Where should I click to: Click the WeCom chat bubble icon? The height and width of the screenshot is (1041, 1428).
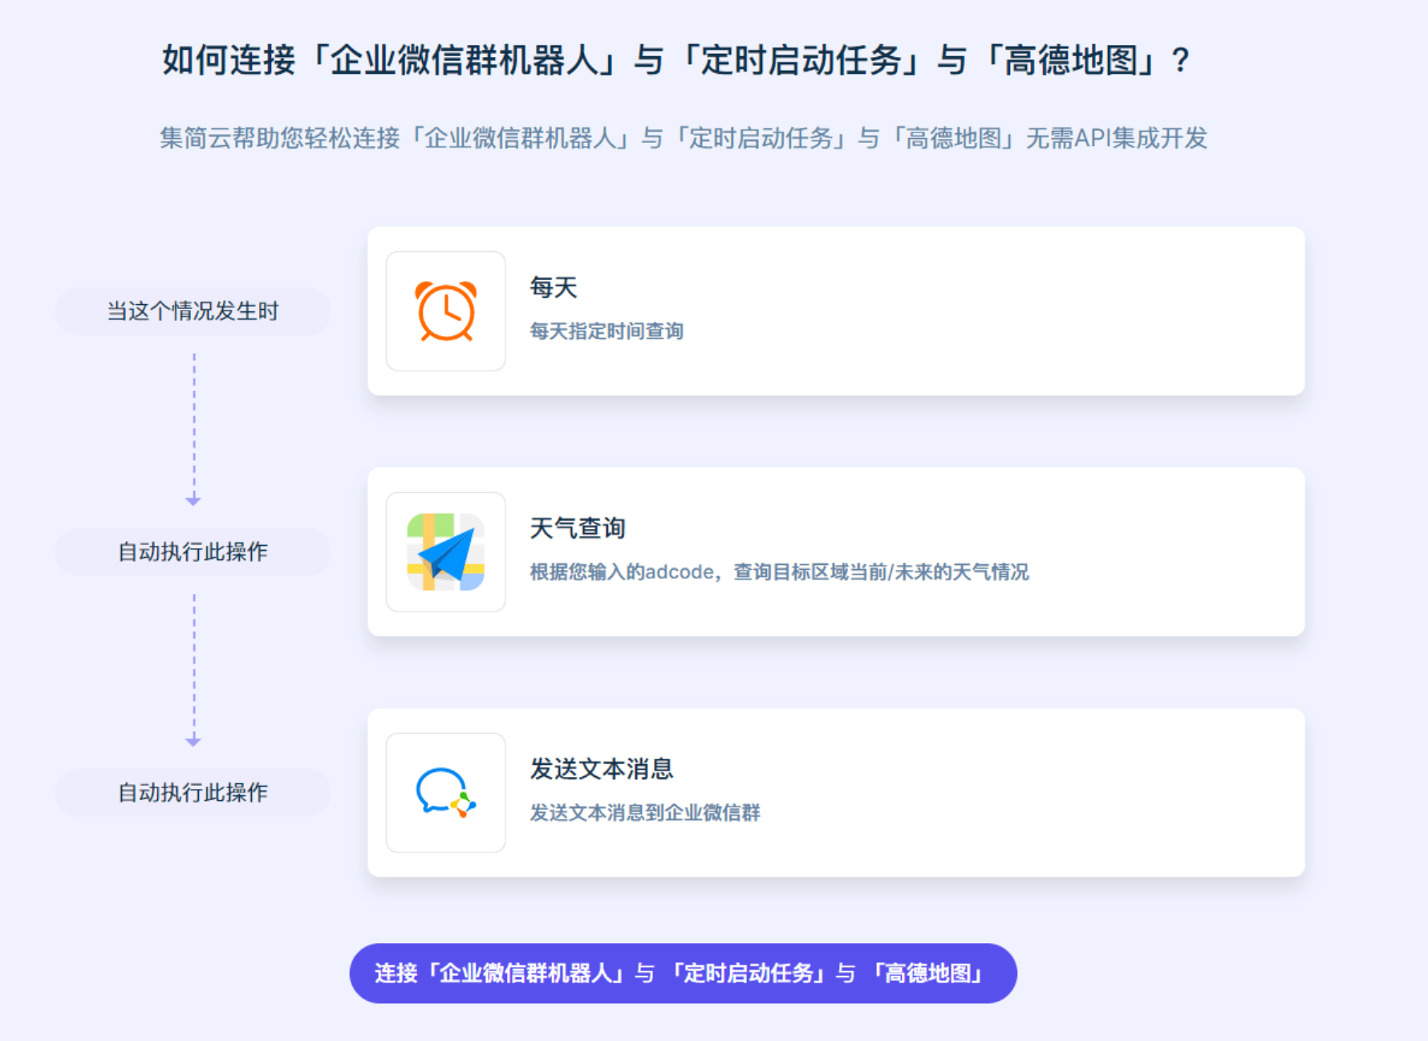click(x=446, y=793)
